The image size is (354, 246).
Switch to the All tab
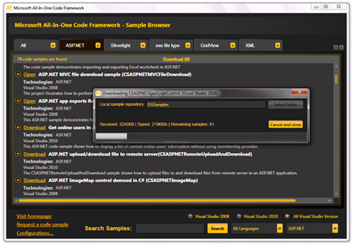[x=36, y=46]
